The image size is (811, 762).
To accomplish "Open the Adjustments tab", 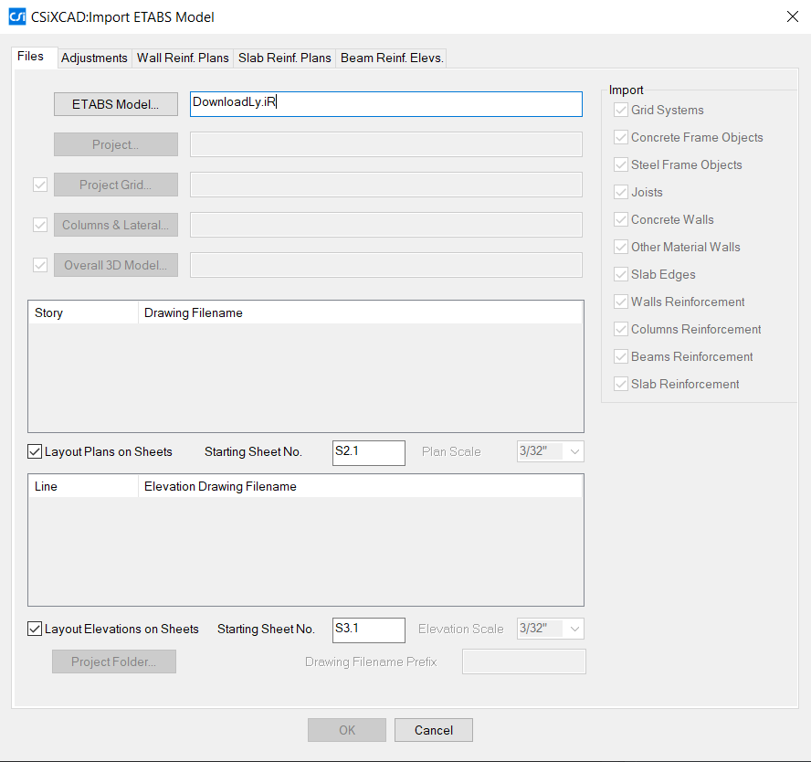I will [94, 58].
